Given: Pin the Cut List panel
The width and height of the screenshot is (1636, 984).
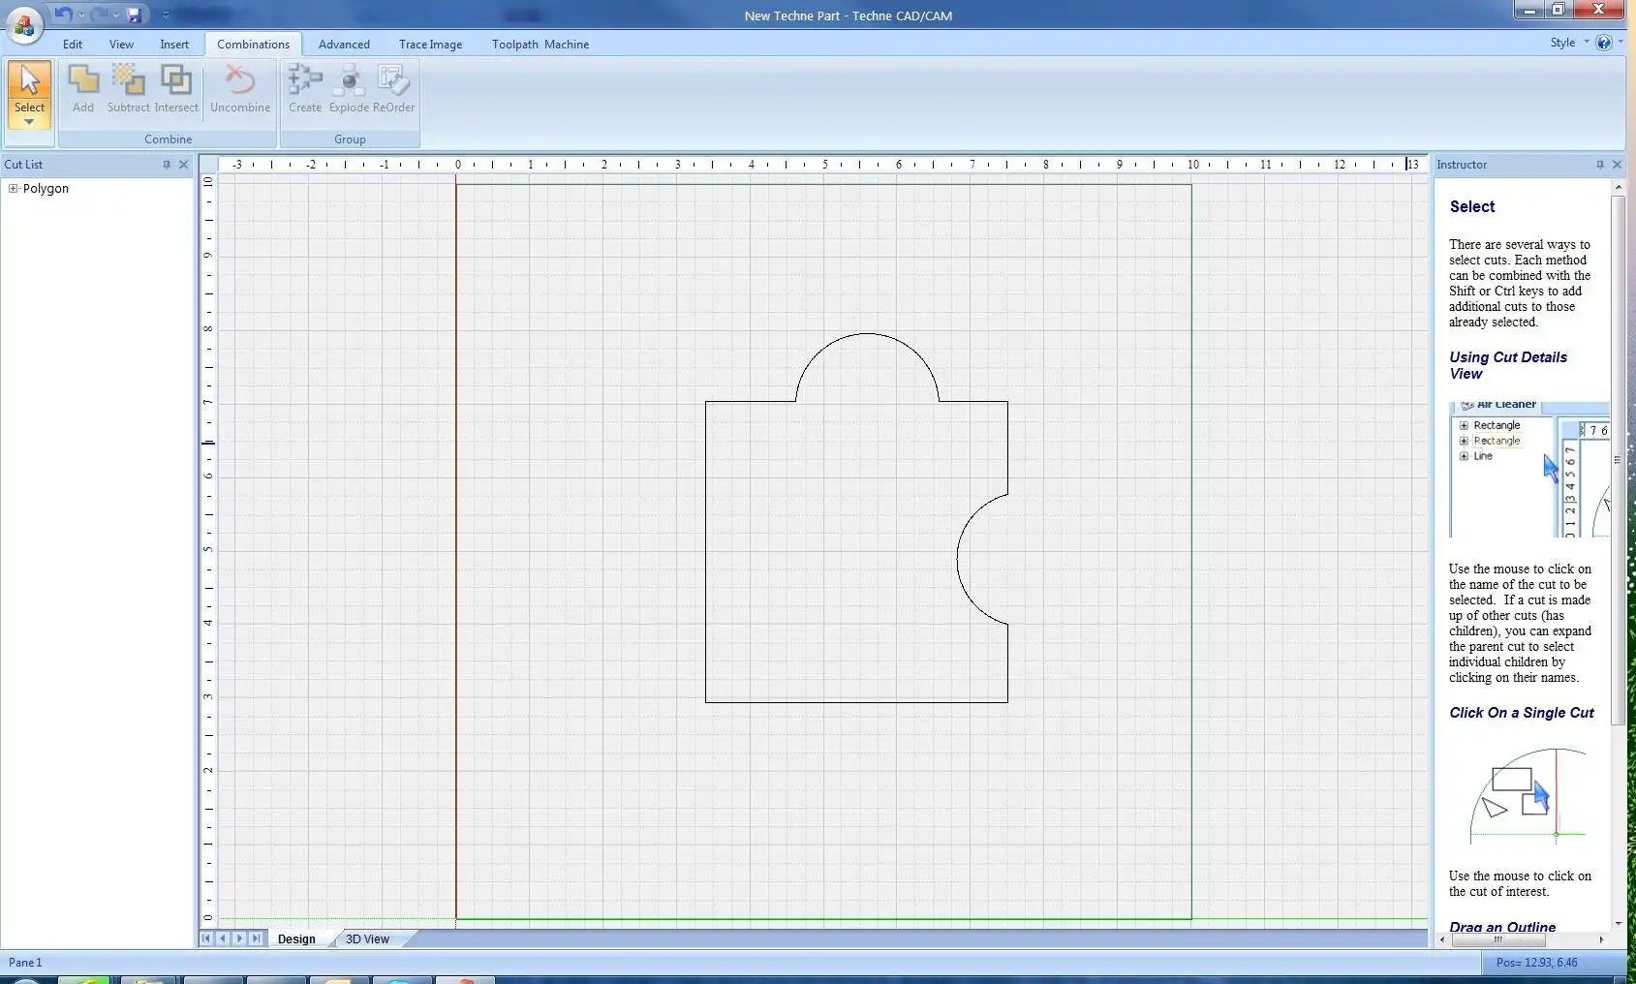Looking at the screenshot, I should click(167, 165).
